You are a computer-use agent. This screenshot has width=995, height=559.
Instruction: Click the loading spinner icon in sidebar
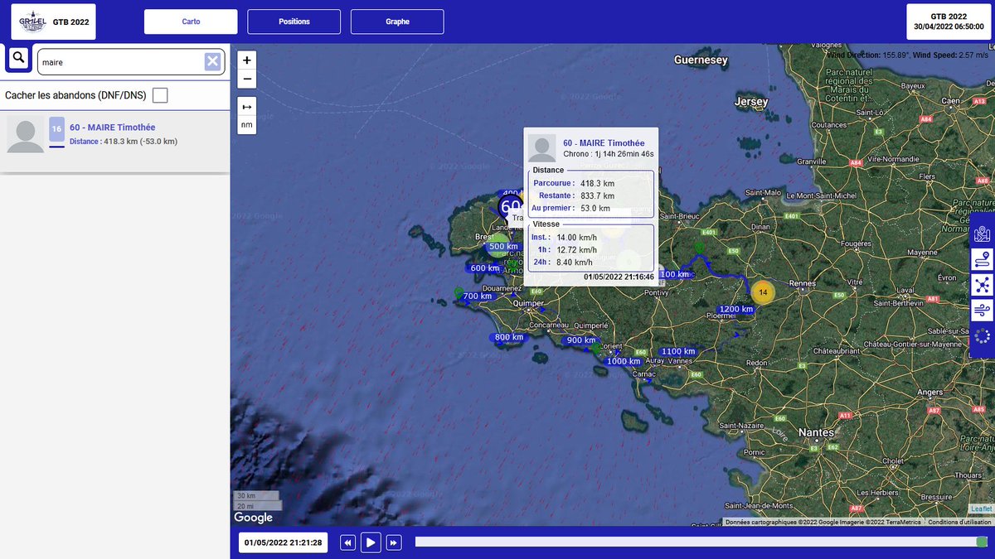[982, 336]
